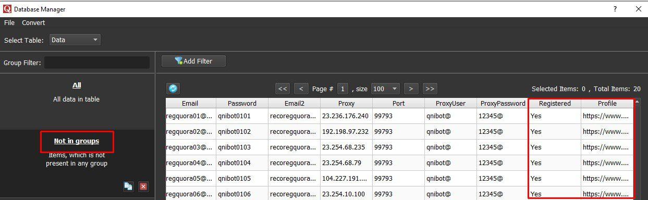
Task: Select the regquora03@... email cell
Action: tap(191, 147)
